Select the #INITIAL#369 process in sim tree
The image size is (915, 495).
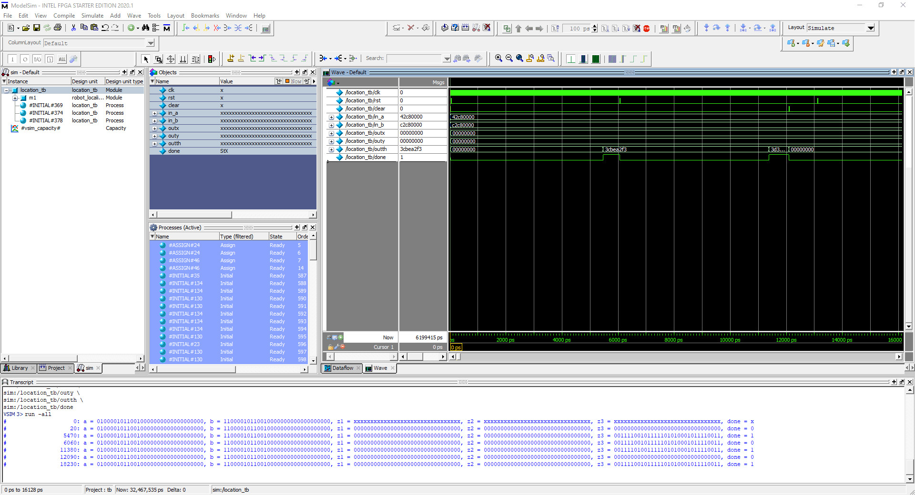(x=46, y=106)
